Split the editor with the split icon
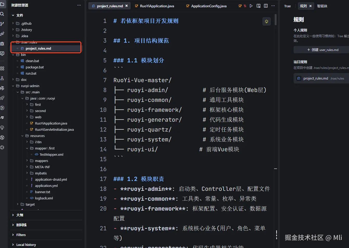This screenshot has height=248, width=349. point(266,6)
